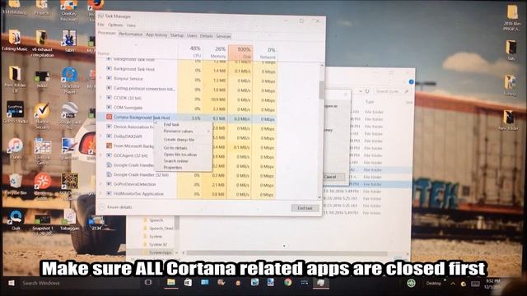Open File Explorer from the taskbar
This screenshot has width=527, height=296.
[171, 283]
